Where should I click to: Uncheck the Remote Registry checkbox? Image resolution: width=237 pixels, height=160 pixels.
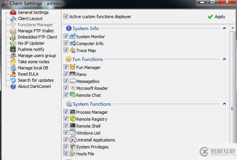66,119
